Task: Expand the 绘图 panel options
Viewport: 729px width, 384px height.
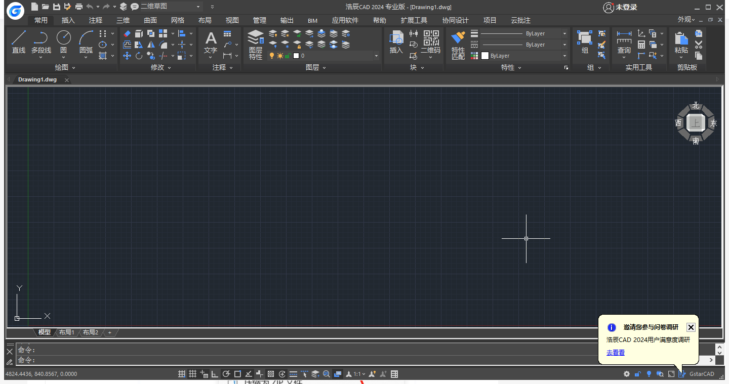Action: tap(73, 68)
